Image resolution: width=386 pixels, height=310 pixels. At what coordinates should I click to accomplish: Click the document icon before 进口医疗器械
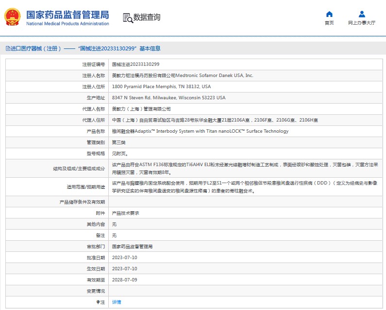tap(8, 48)
